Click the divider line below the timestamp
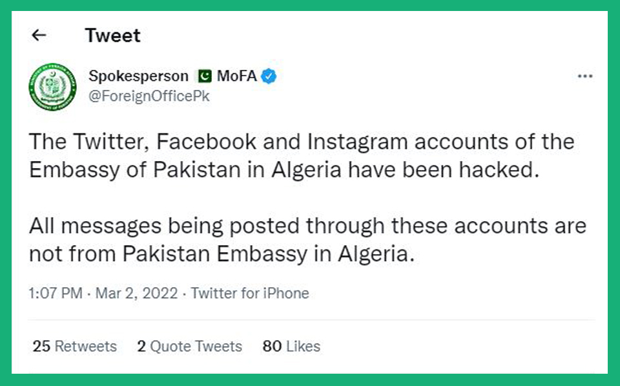620x386 pixels. 311,320
